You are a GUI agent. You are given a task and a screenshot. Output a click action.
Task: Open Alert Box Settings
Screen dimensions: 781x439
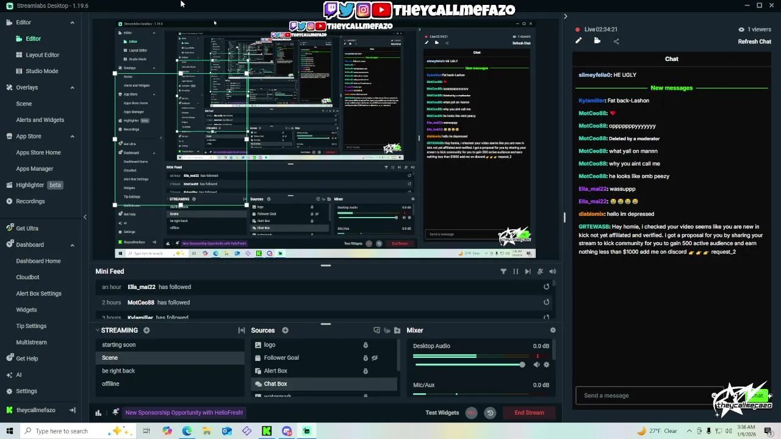38,294
